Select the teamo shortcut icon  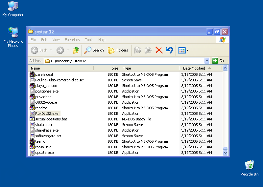(x=32, y=141)
